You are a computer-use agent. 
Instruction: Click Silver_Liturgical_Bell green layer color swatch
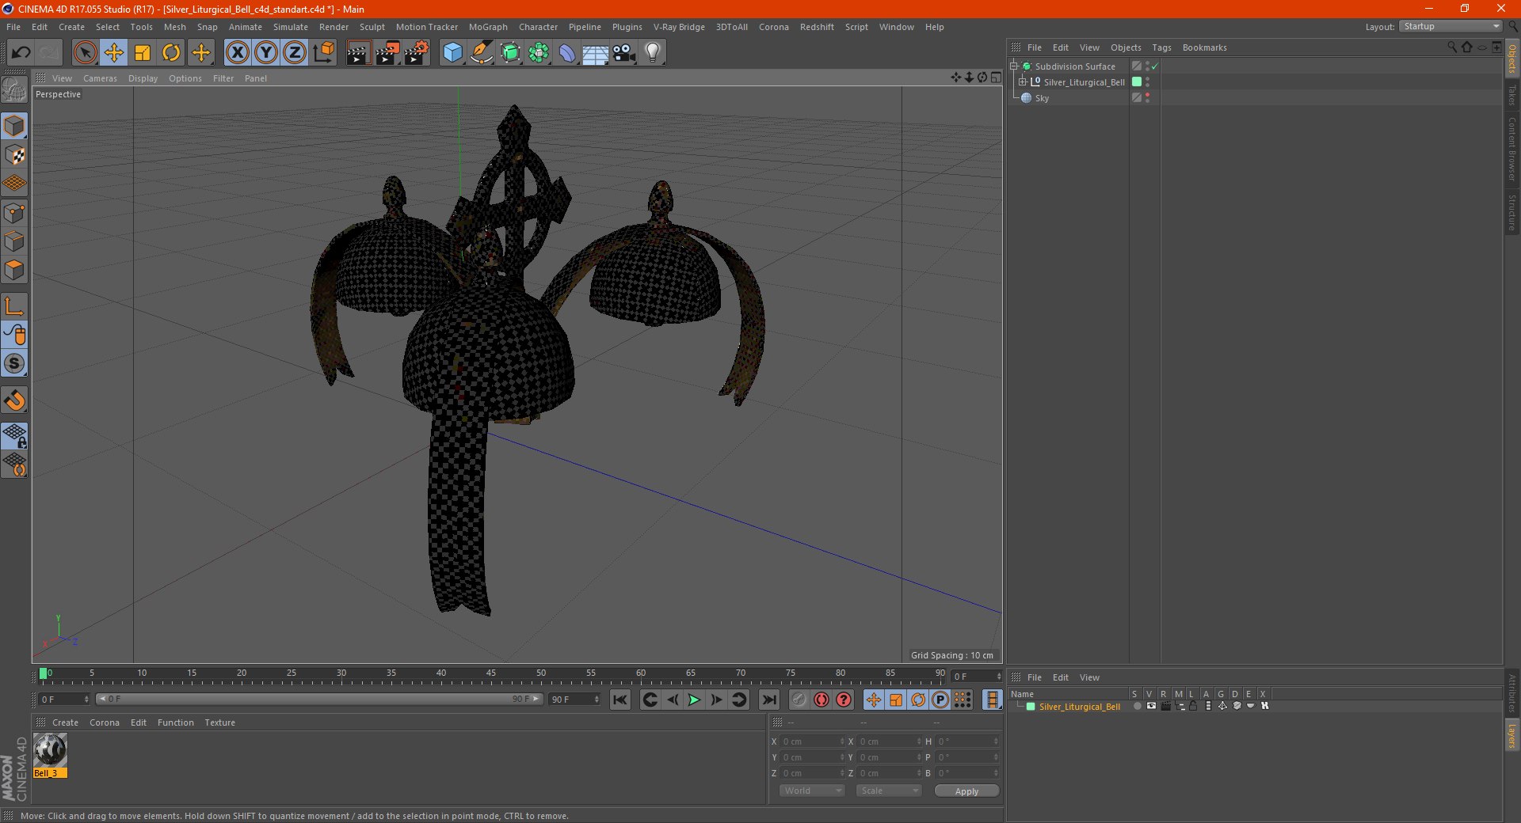click(x=1137, y=82)
